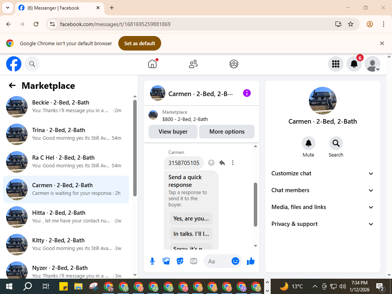392x294 pixels.
Task: Open Beckie · 2-Bed, 2-Bath conversation
Action: pos(66,106)
